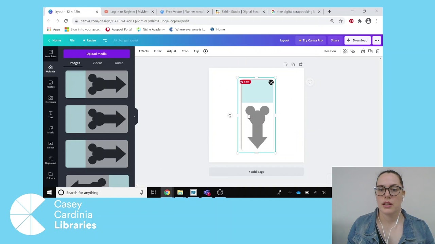Click the Link chain icon
This screenshot has width=435, height=244.
click(353, 51)
